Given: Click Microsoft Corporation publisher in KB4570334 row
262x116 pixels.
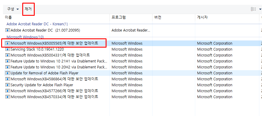Looking at the screenshot, I should tap(215, 97).
